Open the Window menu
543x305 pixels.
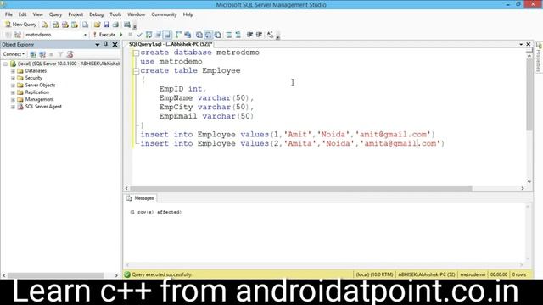(x=136, y=14)
